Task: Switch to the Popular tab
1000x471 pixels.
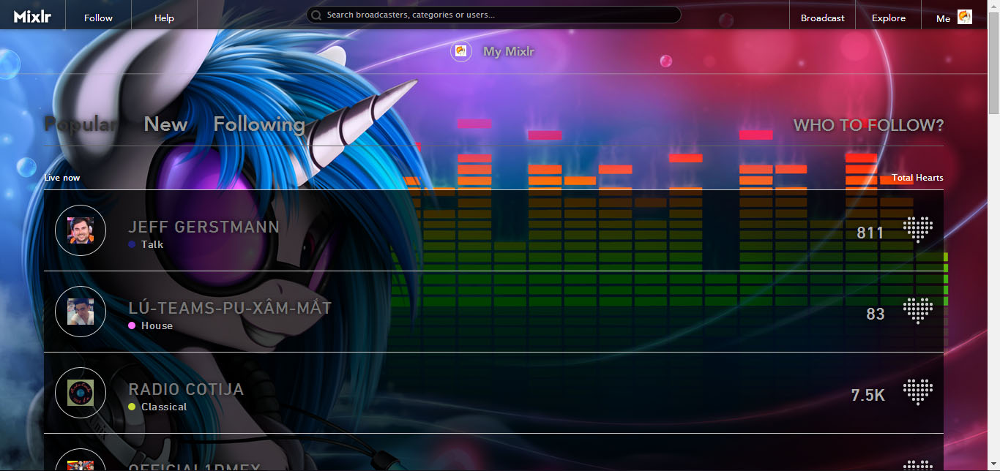Action: click(81, 124)
